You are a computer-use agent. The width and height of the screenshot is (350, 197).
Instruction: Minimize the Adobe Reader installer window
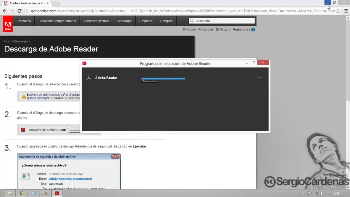point(247,63)
